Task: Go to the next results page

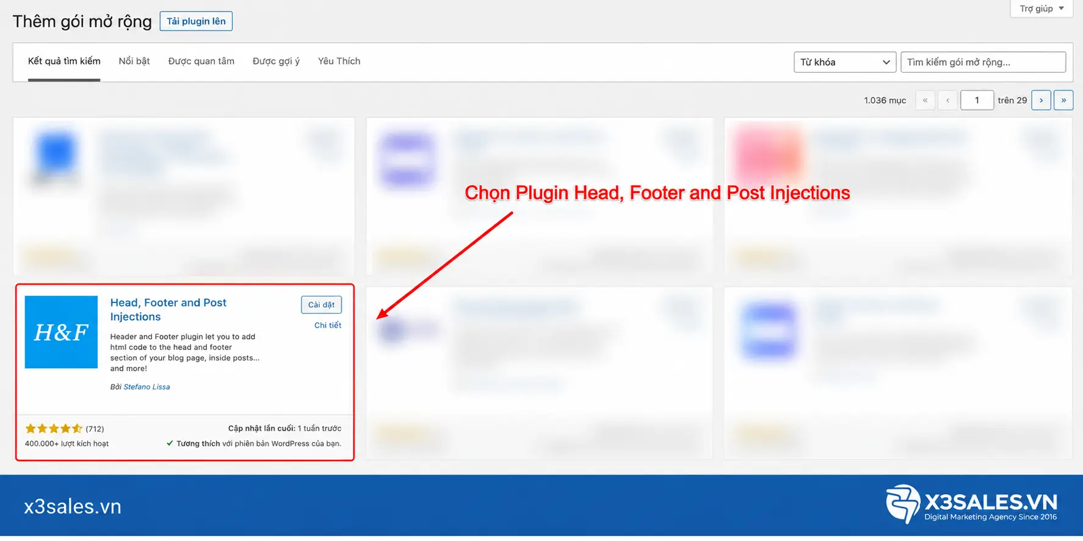Action: (1041, 100)
